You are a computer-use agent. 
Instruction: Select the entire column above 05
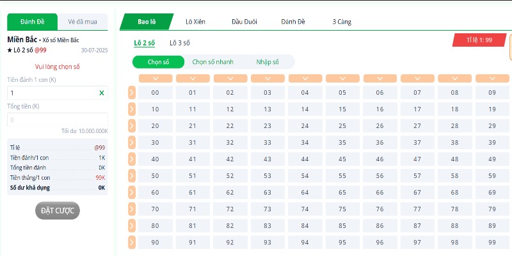point(342,78)
